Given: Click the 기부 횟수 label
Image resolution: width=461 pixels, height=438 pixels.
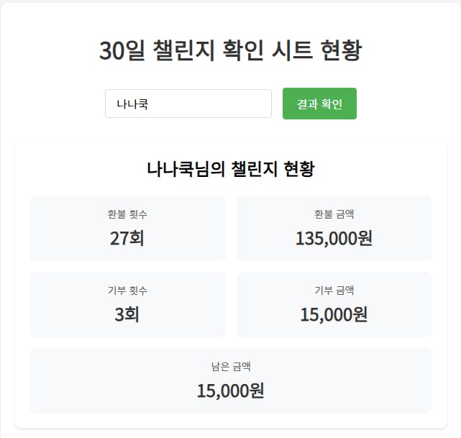Looking at the screenshot, I should tap(127, 291).
